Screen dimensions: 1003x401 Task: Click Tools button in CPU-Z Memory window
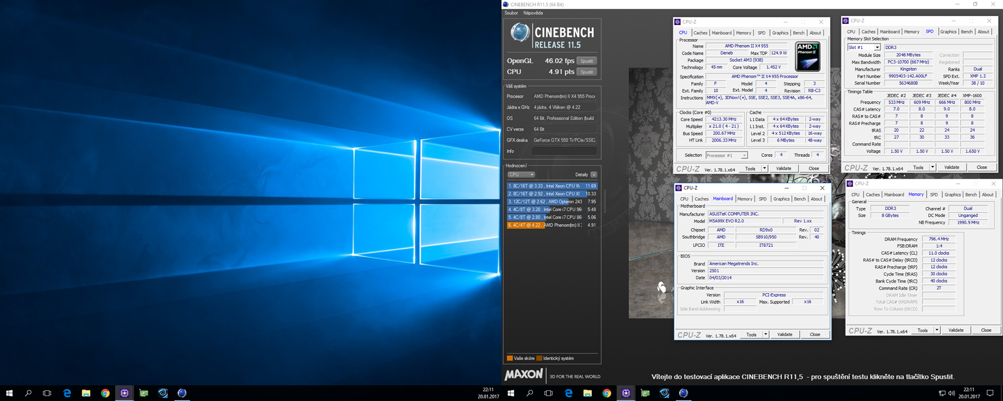[923, 330]
